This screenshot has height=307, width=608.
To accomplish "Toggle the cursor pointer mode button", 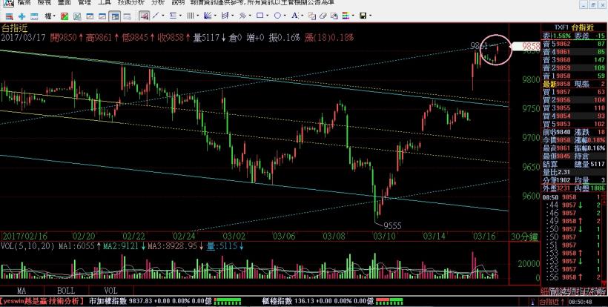I will coord(143,16).
